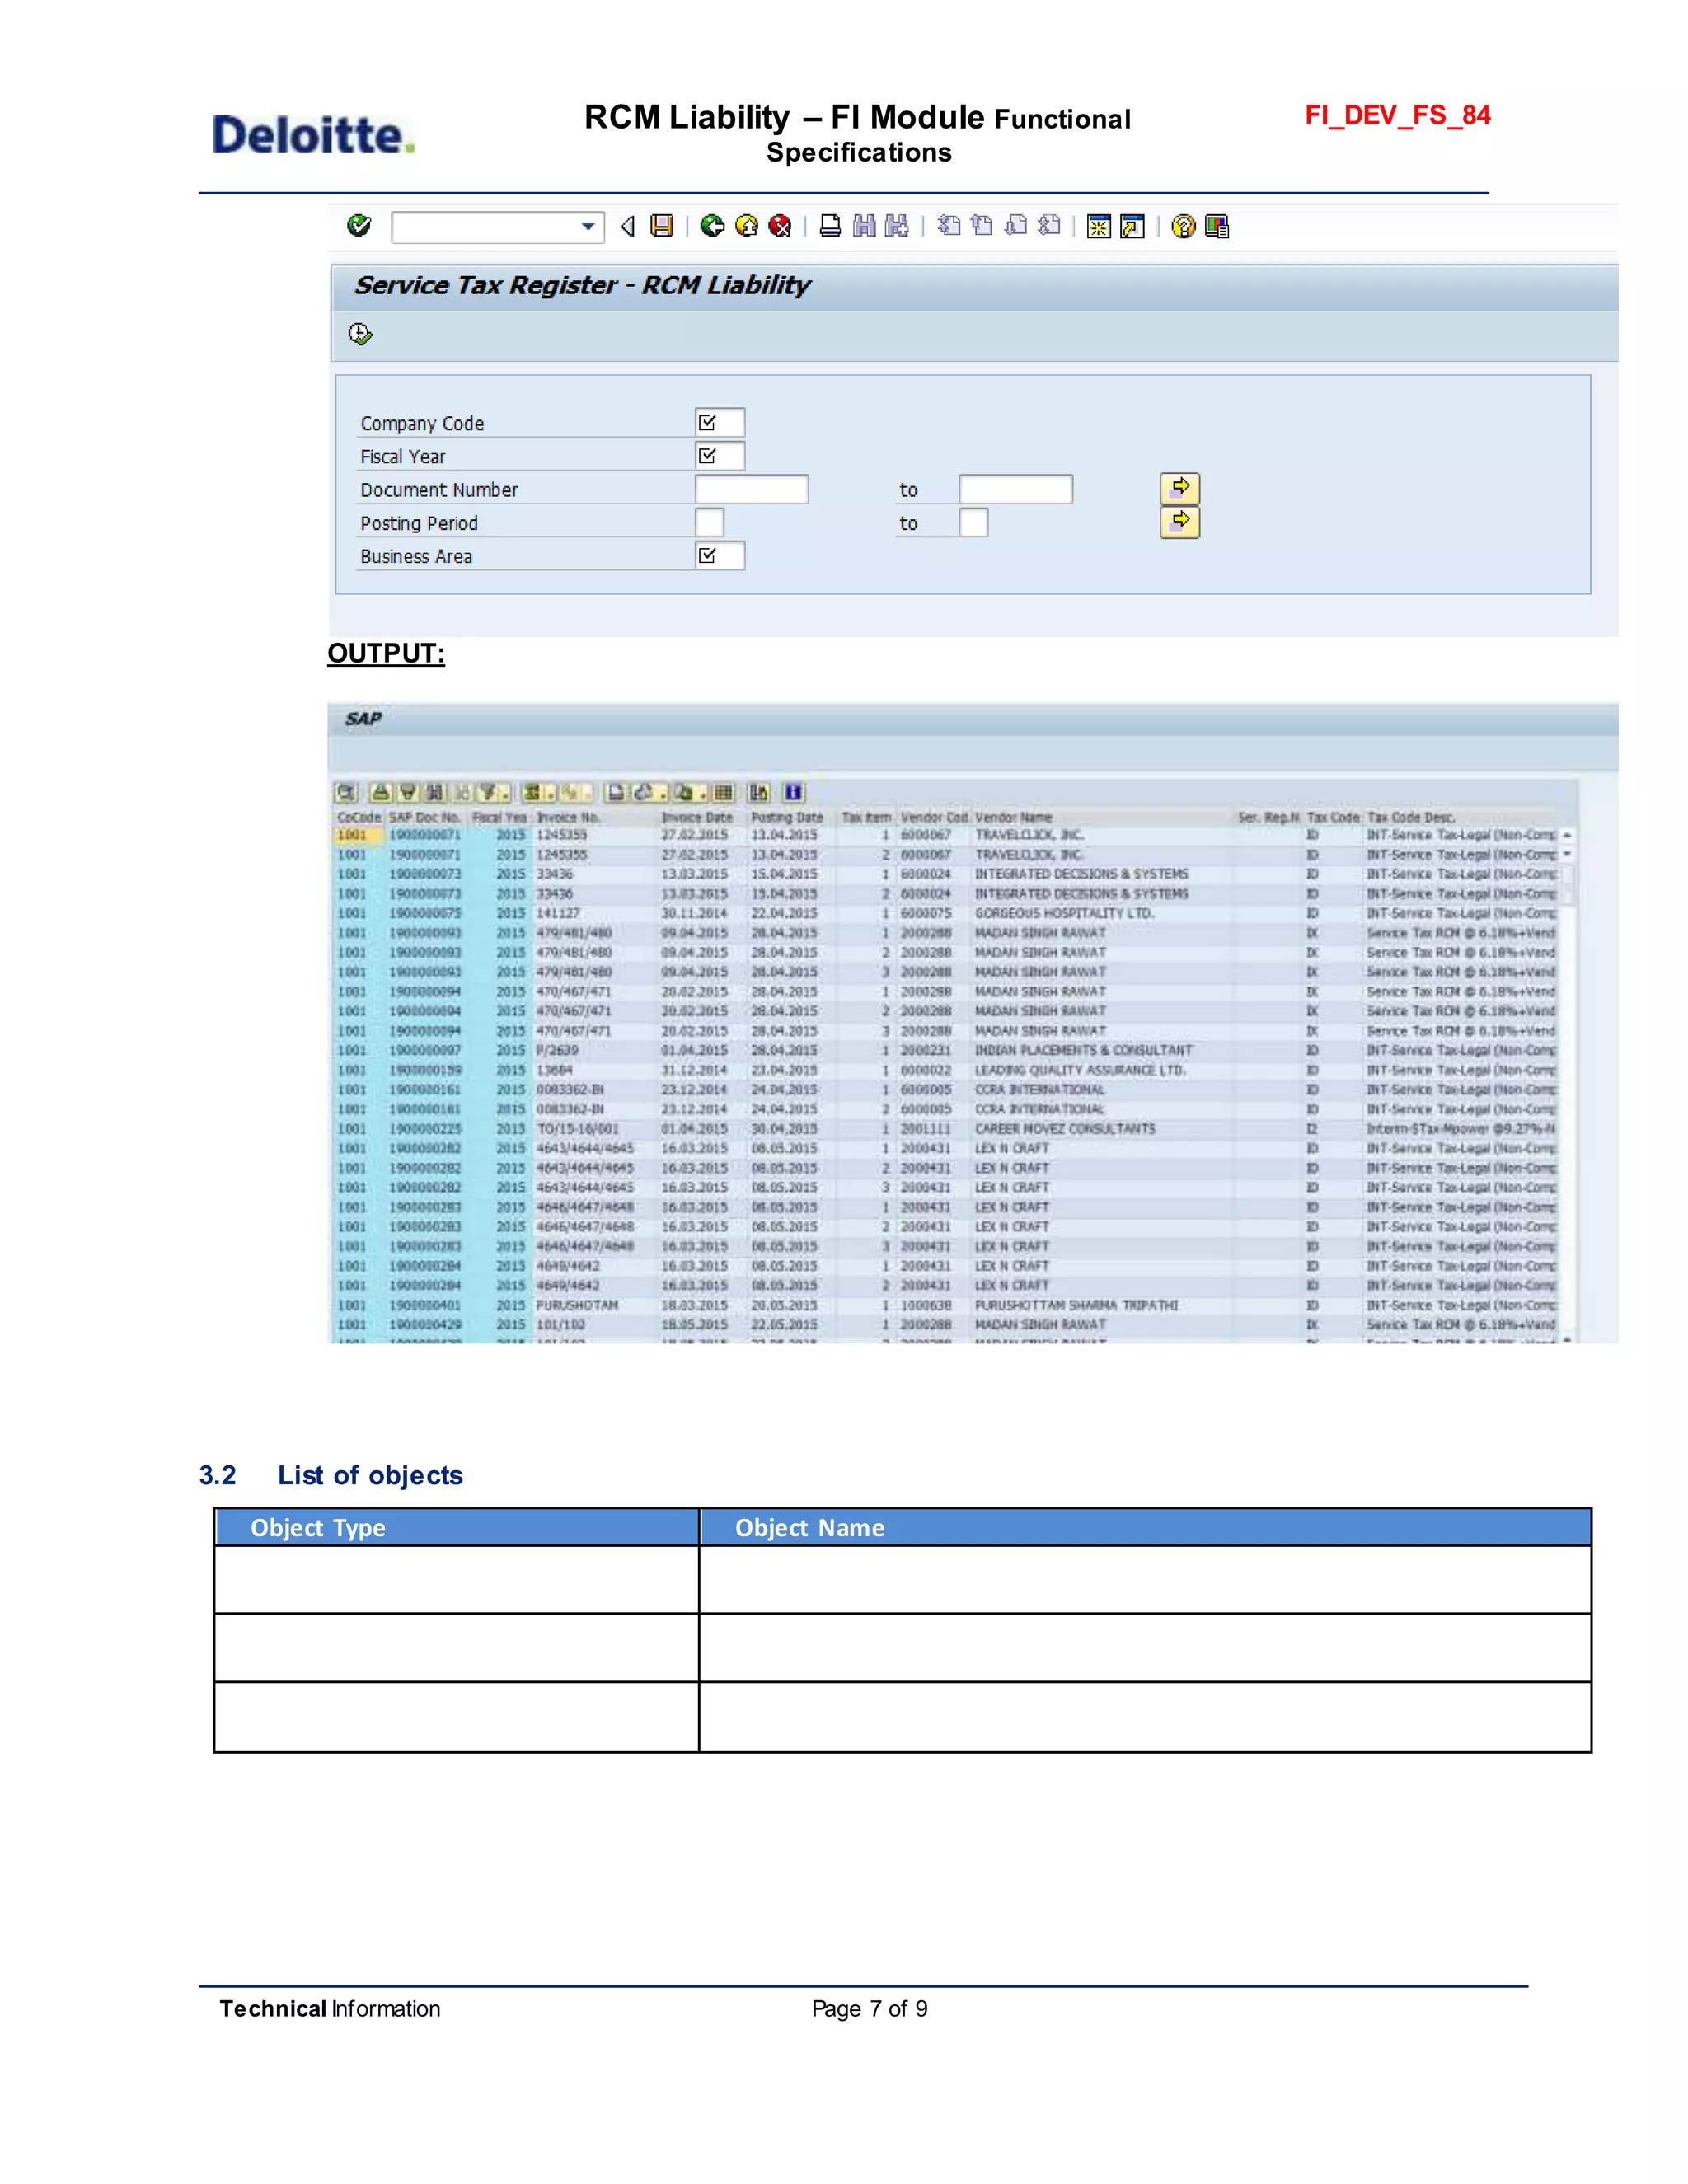Click Sort Descending icon in ALV toolbar
This screenshot has height=2184, width=1688.
point(408,793)
